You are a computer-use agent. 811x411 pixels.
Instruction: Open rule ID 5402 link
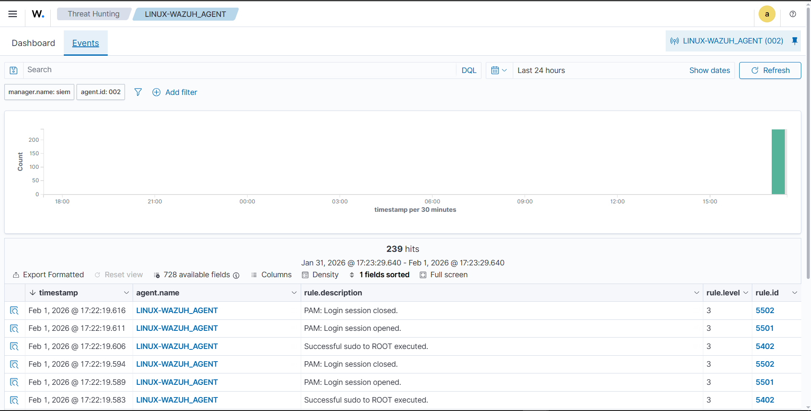click(765, 346)
